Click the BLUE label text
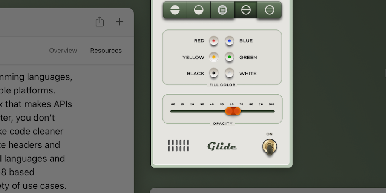 pos(246,41)
